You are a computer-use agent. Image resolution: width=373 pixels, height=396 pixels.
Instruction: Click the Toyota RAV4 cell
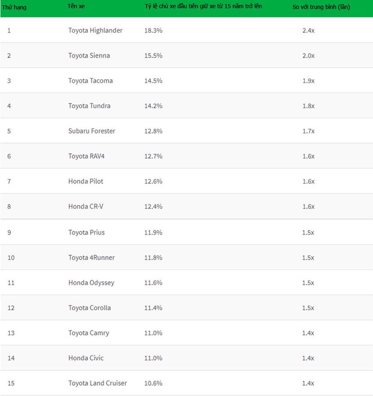[86, 156]
